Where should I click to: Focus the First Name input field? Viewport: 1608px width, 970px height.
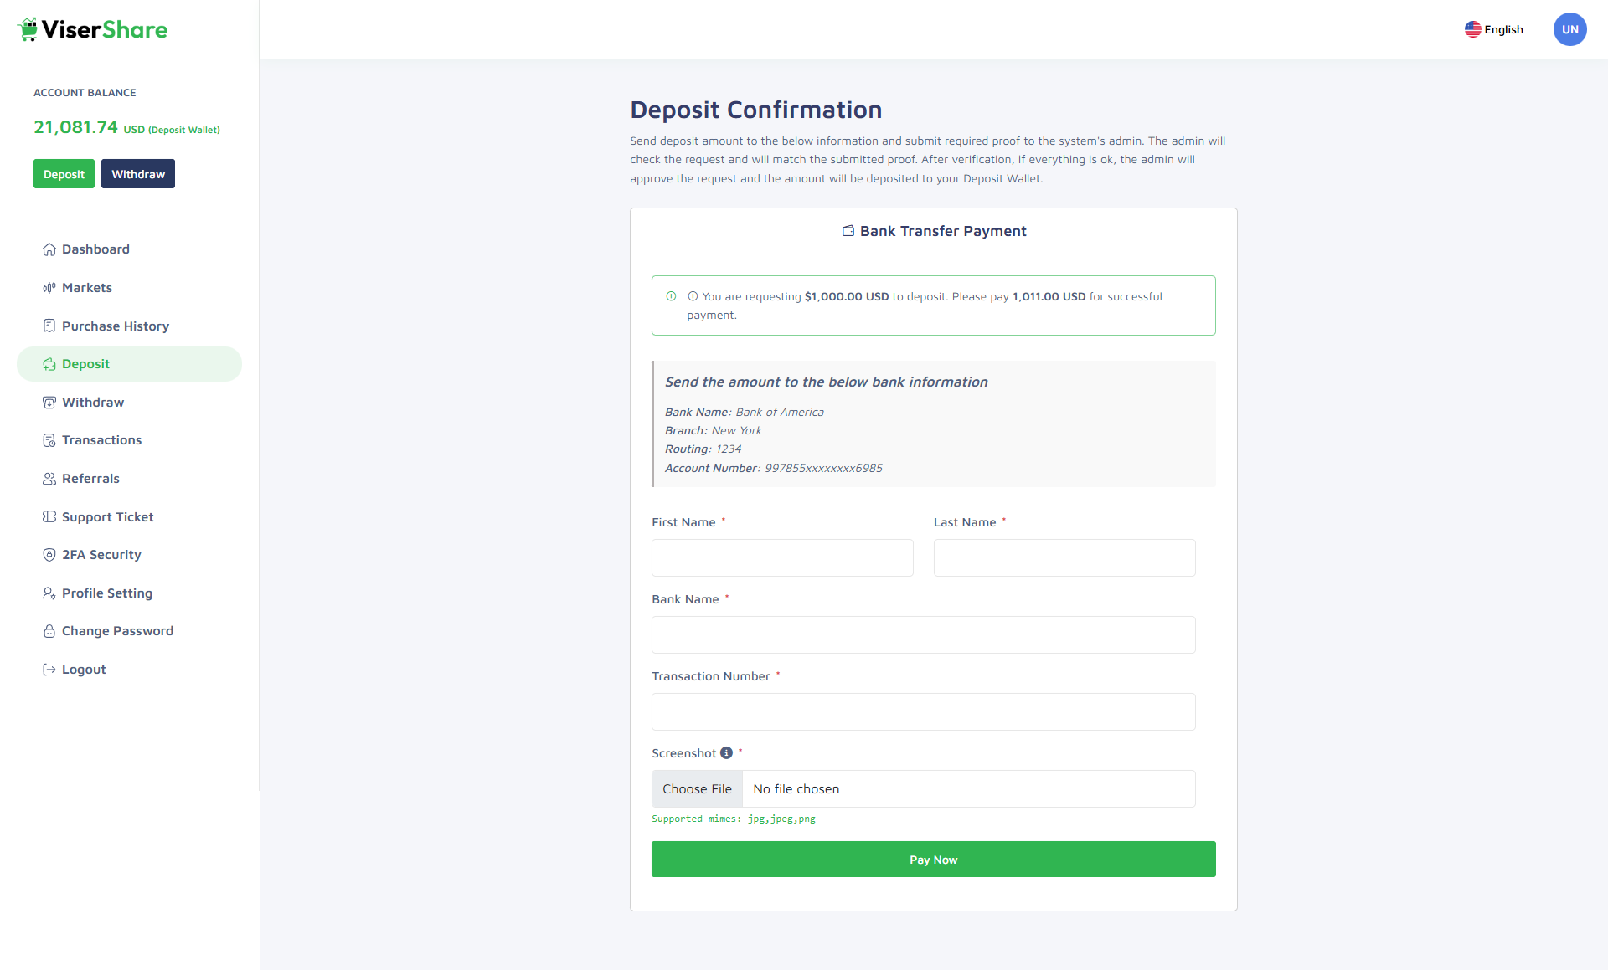point(782,558)
